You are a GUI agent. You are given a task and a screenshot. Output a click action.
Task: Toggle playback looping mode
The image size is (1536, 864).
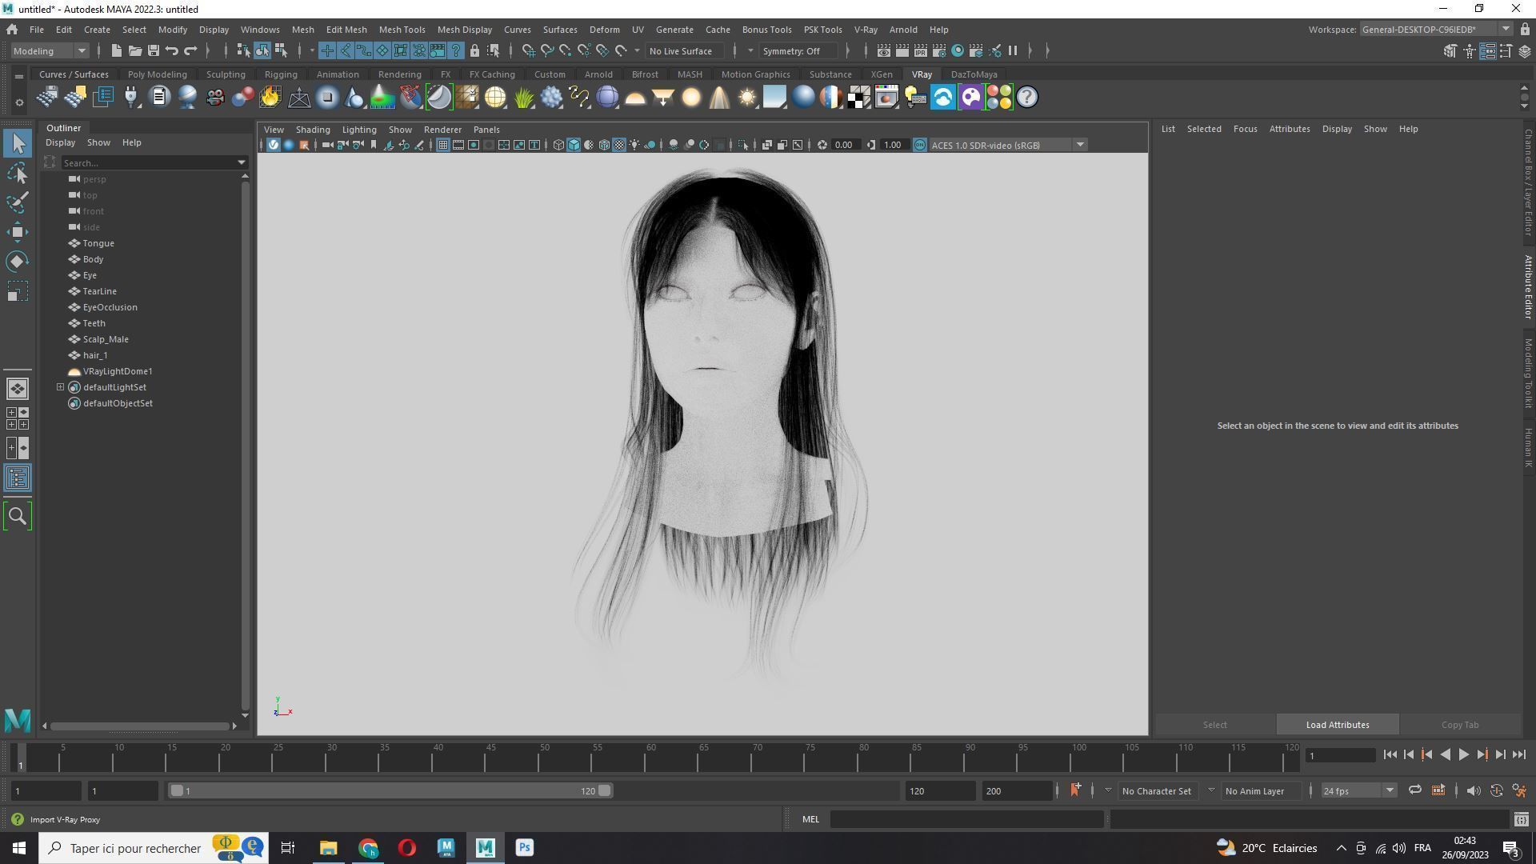pyautogui.click(x=1414, y=790)
